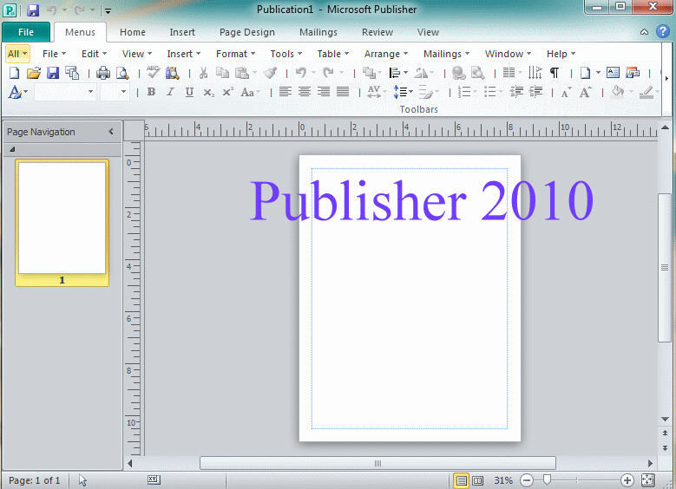Open the Table menu
The height and width of the screenshot is (489, 676).
(333, 54)
